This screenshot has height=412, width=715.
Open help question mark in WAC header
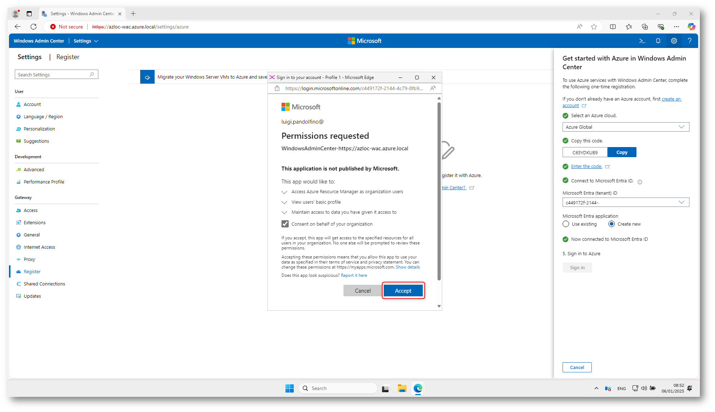[689, 41]
